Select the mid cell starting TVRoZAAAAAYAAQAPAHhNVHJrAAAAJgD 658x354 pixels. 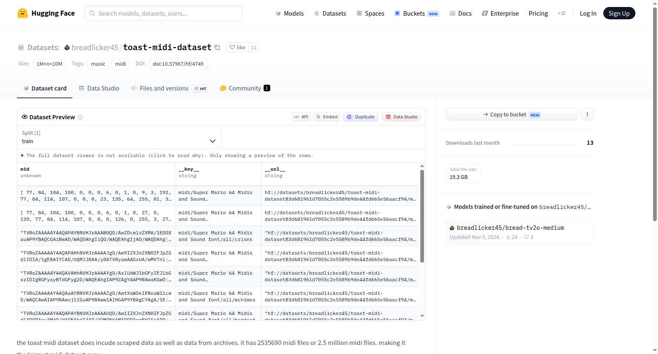pos(96,256)
